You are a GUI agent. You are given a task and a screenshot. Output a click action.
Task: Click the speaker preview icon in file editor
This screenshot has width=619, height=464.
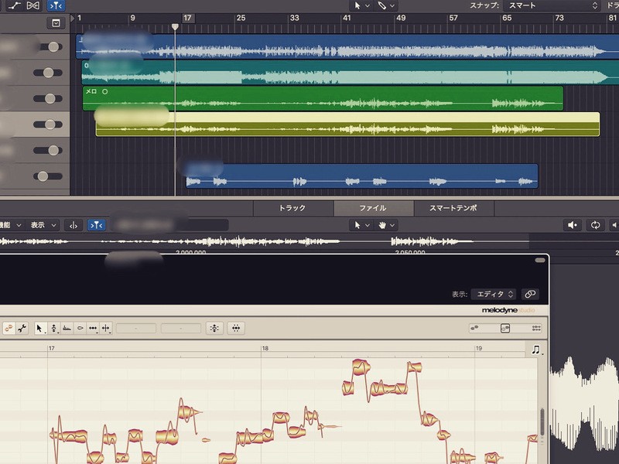(x=573, y=225)
